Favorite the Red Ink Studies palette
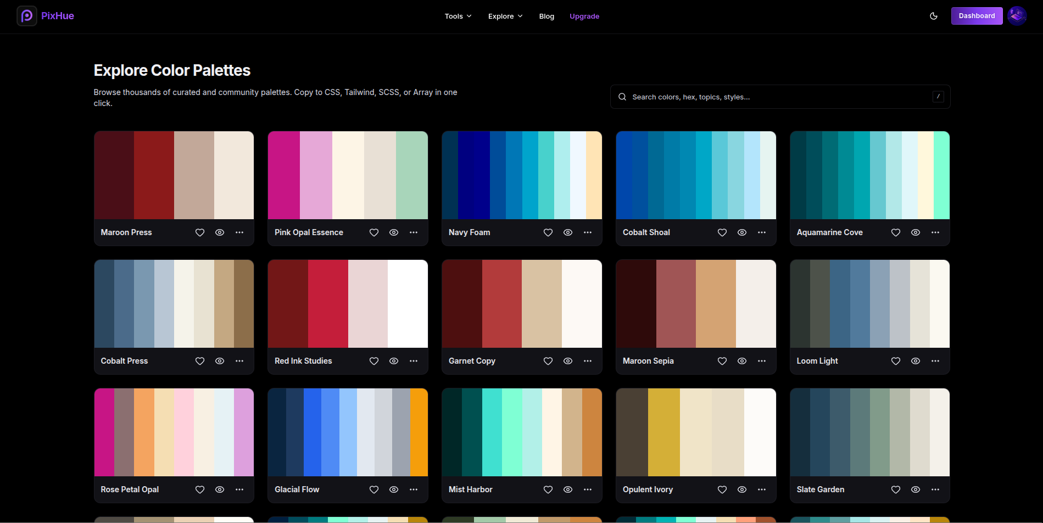The height and width of the screenshot is (523, 1043). [374, 361]
